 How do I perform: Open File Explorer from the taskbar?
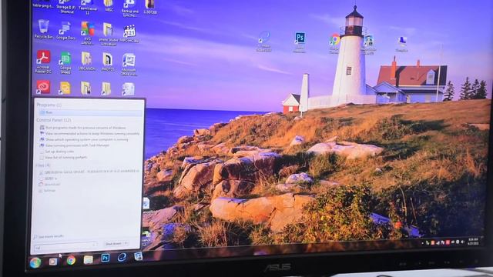pyautogui.click(x=89, y=259)
